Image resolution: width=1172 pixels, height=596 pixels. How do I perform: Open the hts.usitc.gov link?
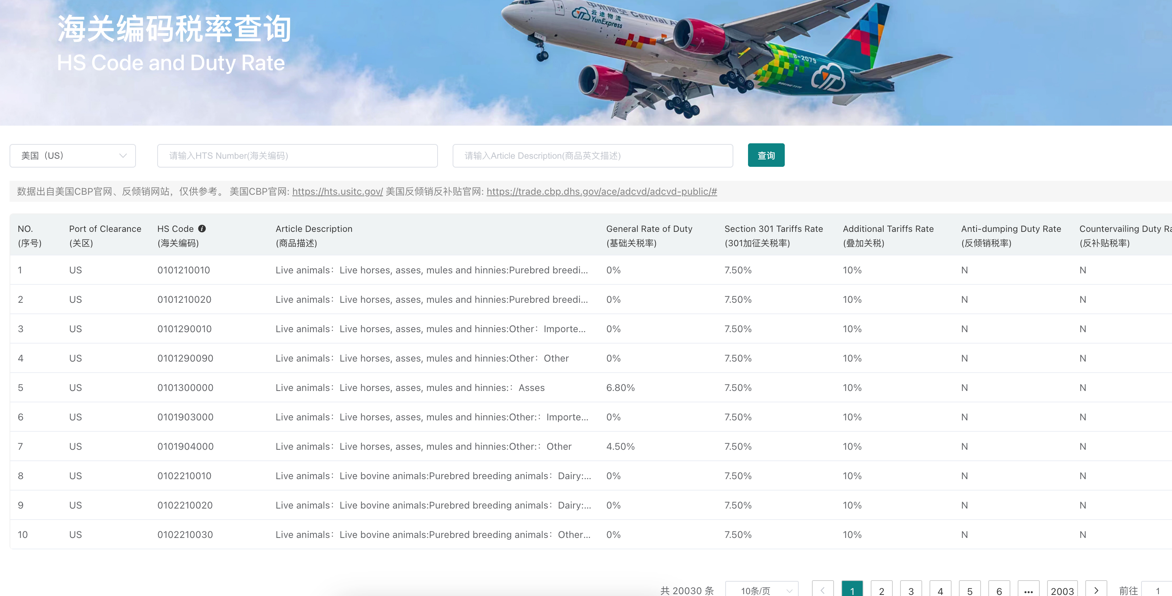338,191
